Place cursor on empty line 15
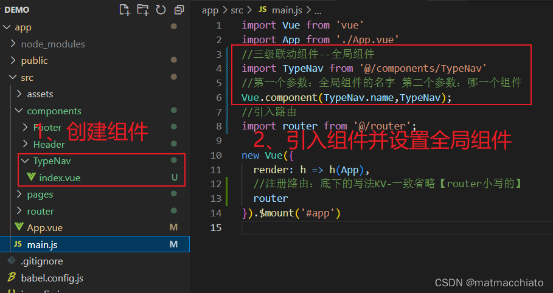This screenshot has width=553, height=293. tap(397, 228)
